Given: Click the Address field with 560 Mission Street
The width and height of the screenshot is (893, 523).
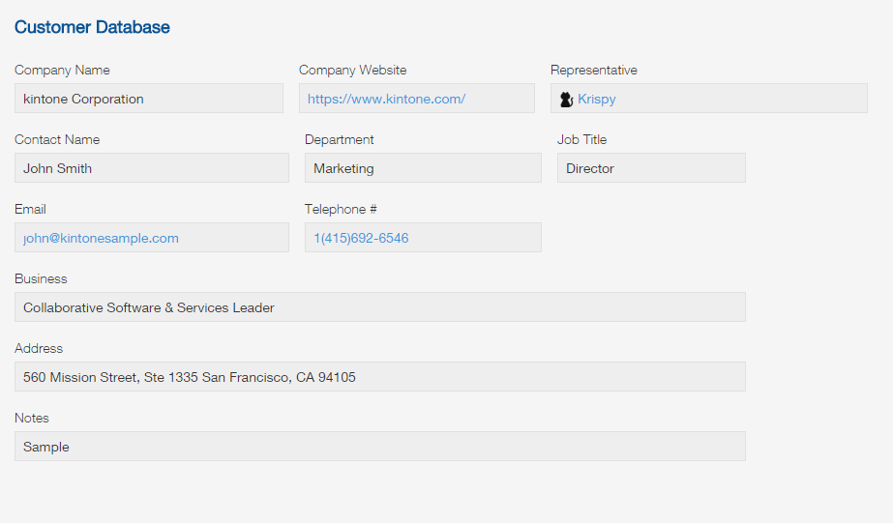Looking at the screenshot, I should (379, 377).
